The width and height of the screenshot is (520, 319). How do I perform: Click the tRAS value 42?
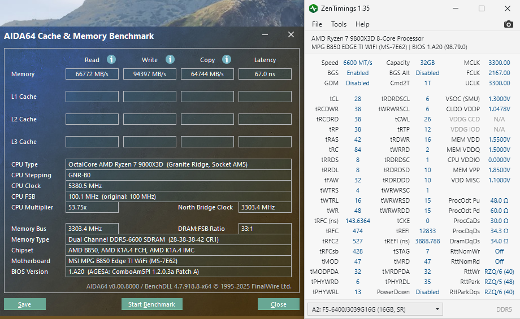[x=357, y=139]
